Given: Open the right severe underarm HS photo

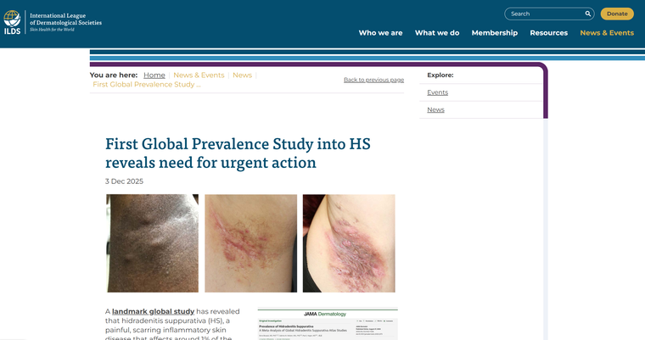Looking at the screenshot, I should 349,243.
